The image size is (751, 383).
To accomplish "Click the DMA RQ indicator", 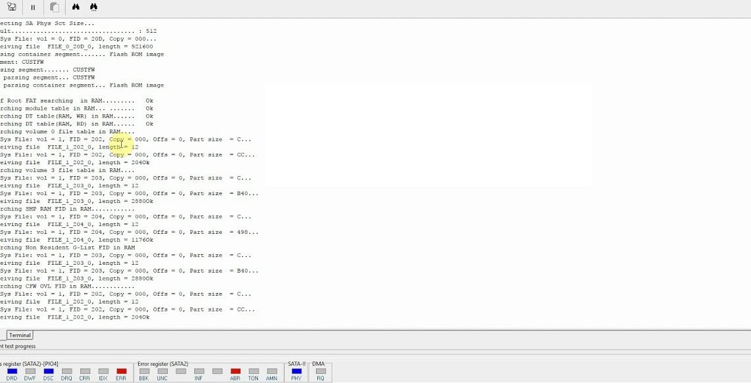I will [321, 372].
